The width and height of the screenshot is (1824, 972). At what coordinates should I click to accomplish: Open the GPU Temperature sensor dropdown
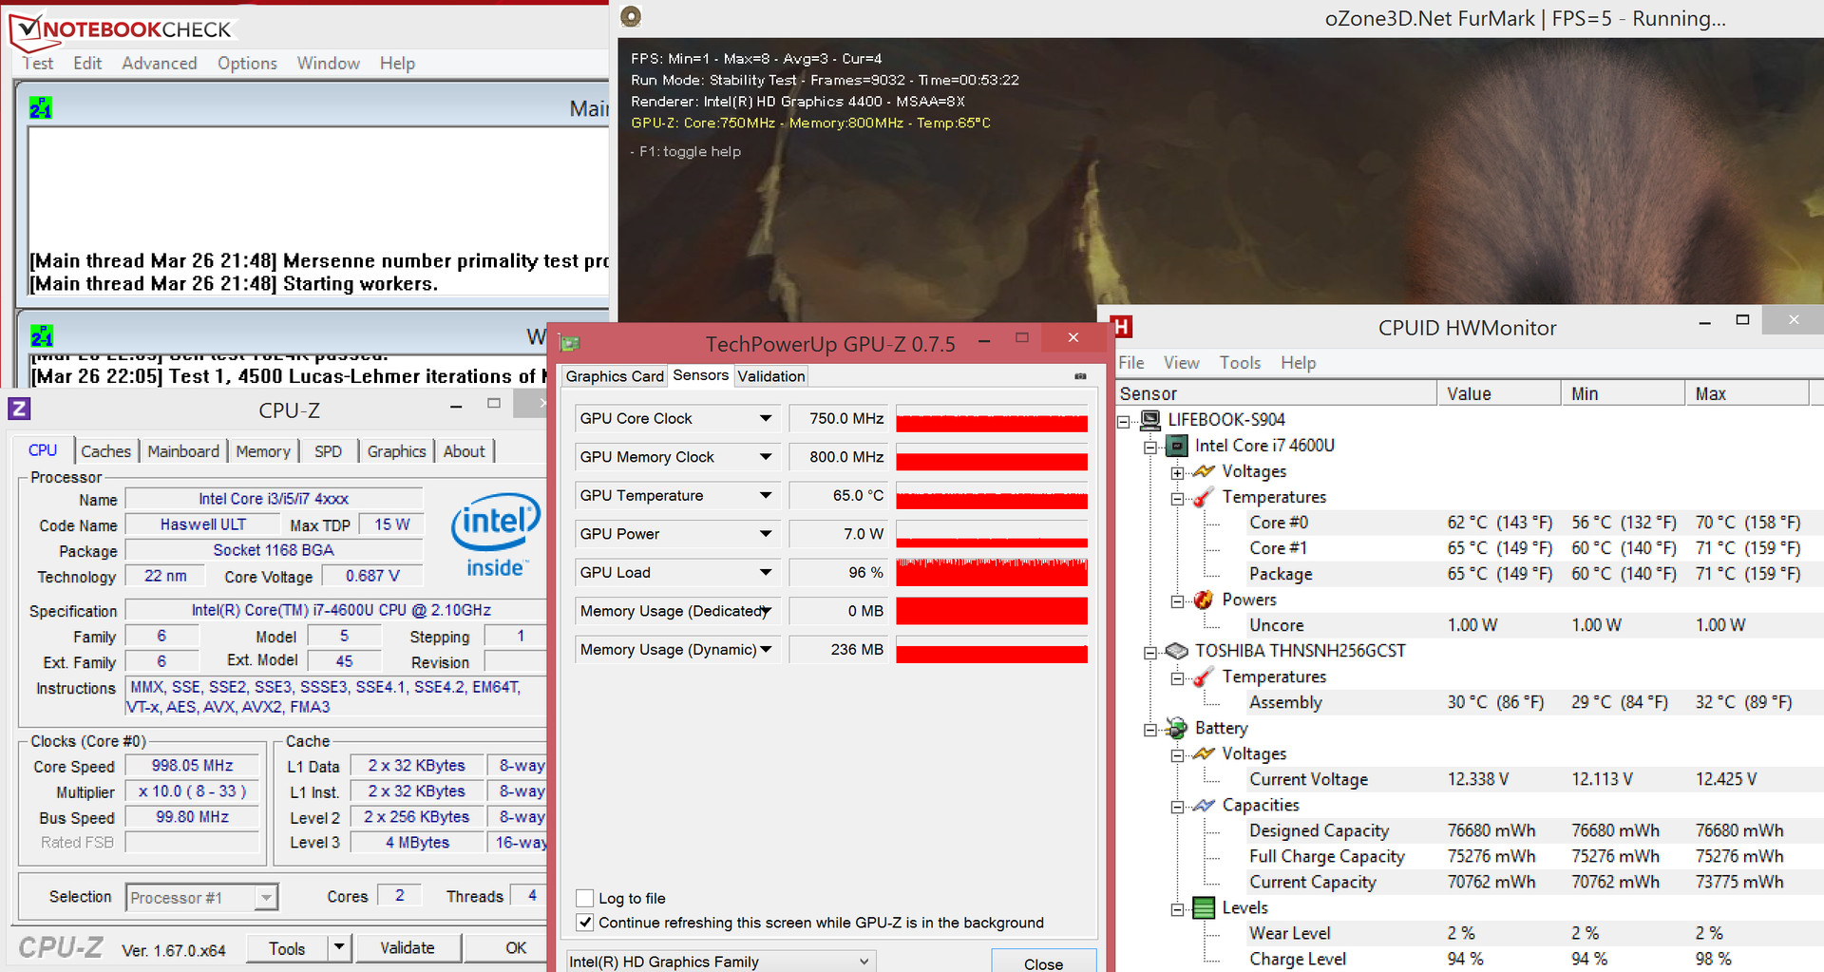click(x=766, y=495)
